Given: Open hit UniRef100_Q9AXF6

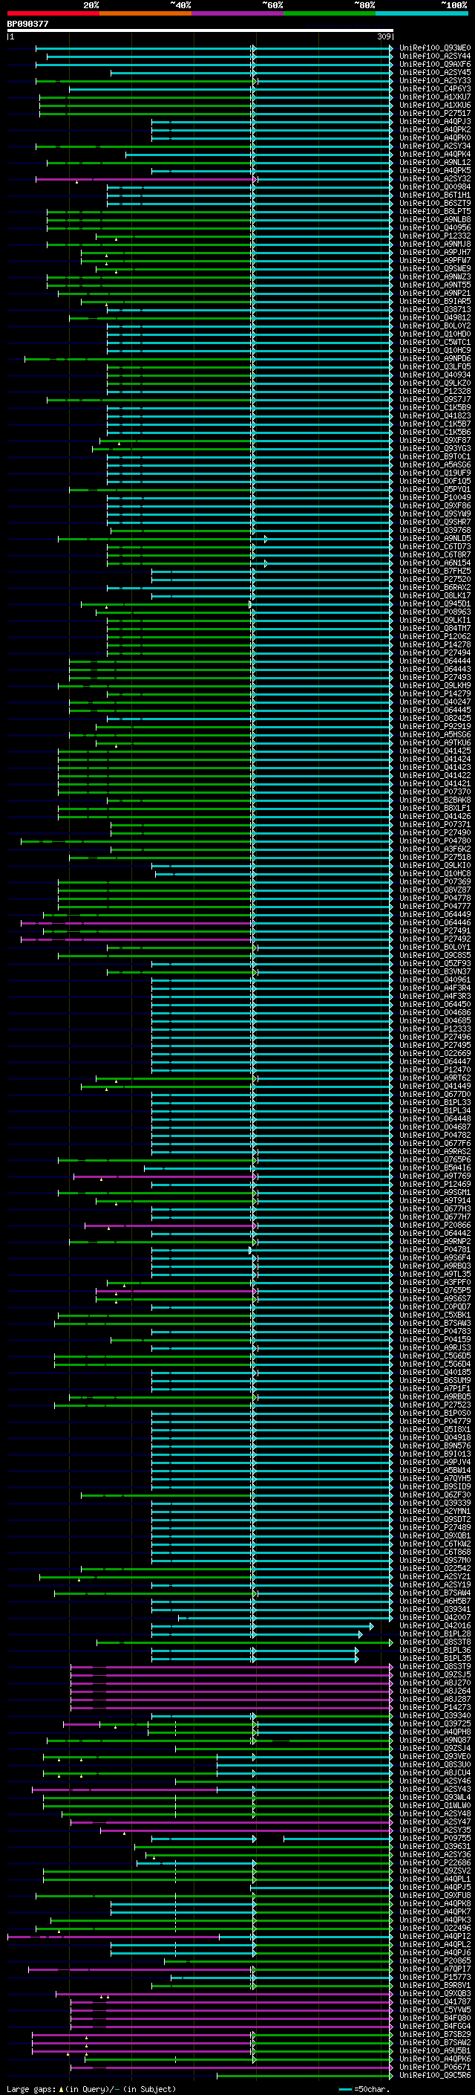Looking at the screenshot, I should (434, 64).
